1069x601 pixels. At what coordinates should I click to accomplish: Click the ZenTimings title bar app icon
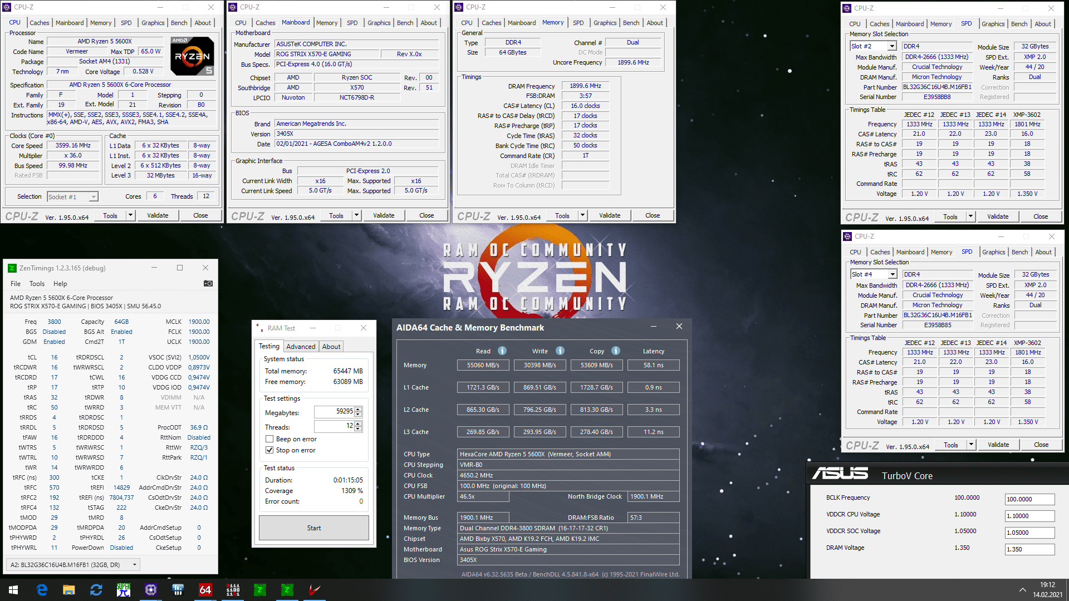(x=12, y=268)
